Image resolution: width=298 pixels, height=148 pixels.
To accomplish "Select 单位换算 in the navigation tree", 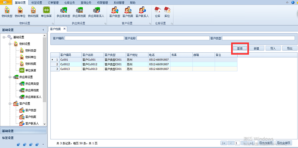I will coord(31,70).
